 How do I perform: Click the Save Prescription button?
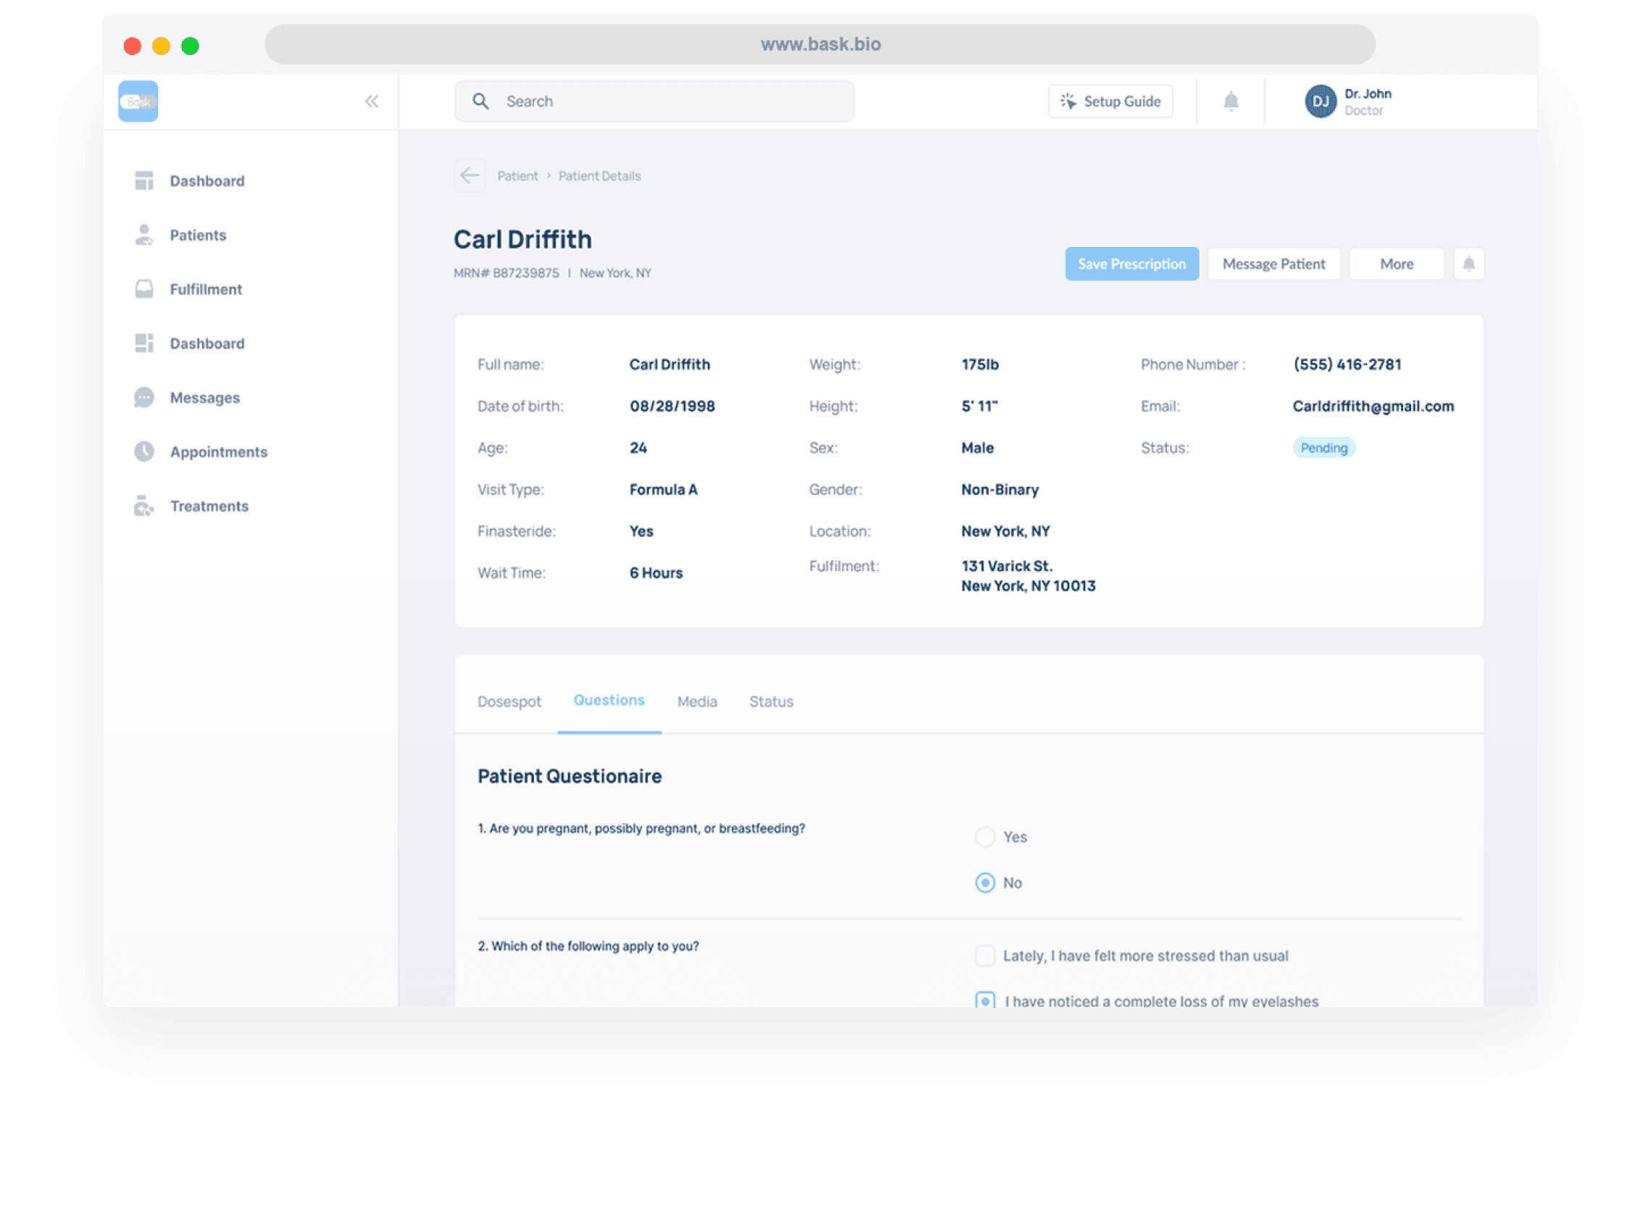point(1132,264)
